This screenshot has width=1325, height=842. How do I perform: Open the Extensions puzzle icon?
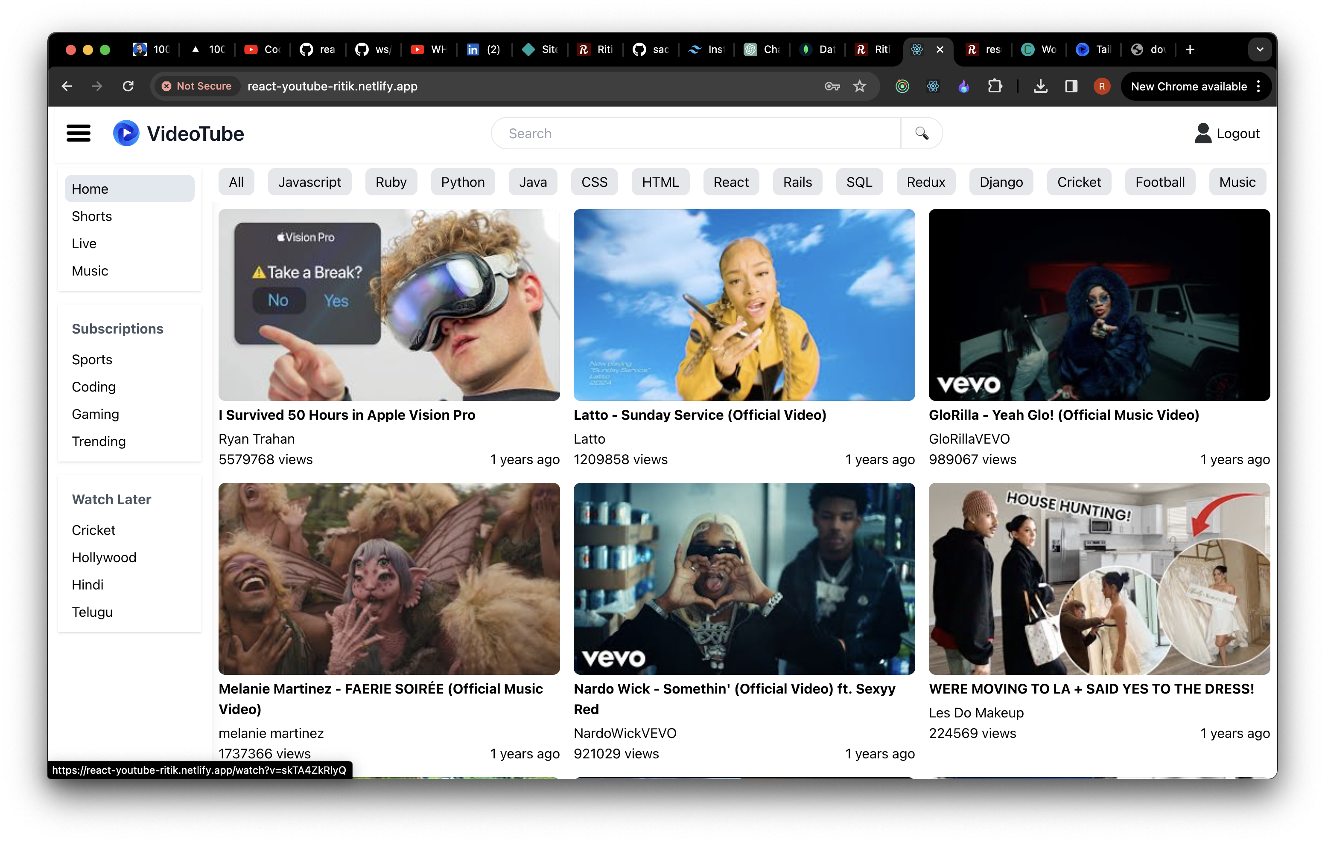(995, 86)
